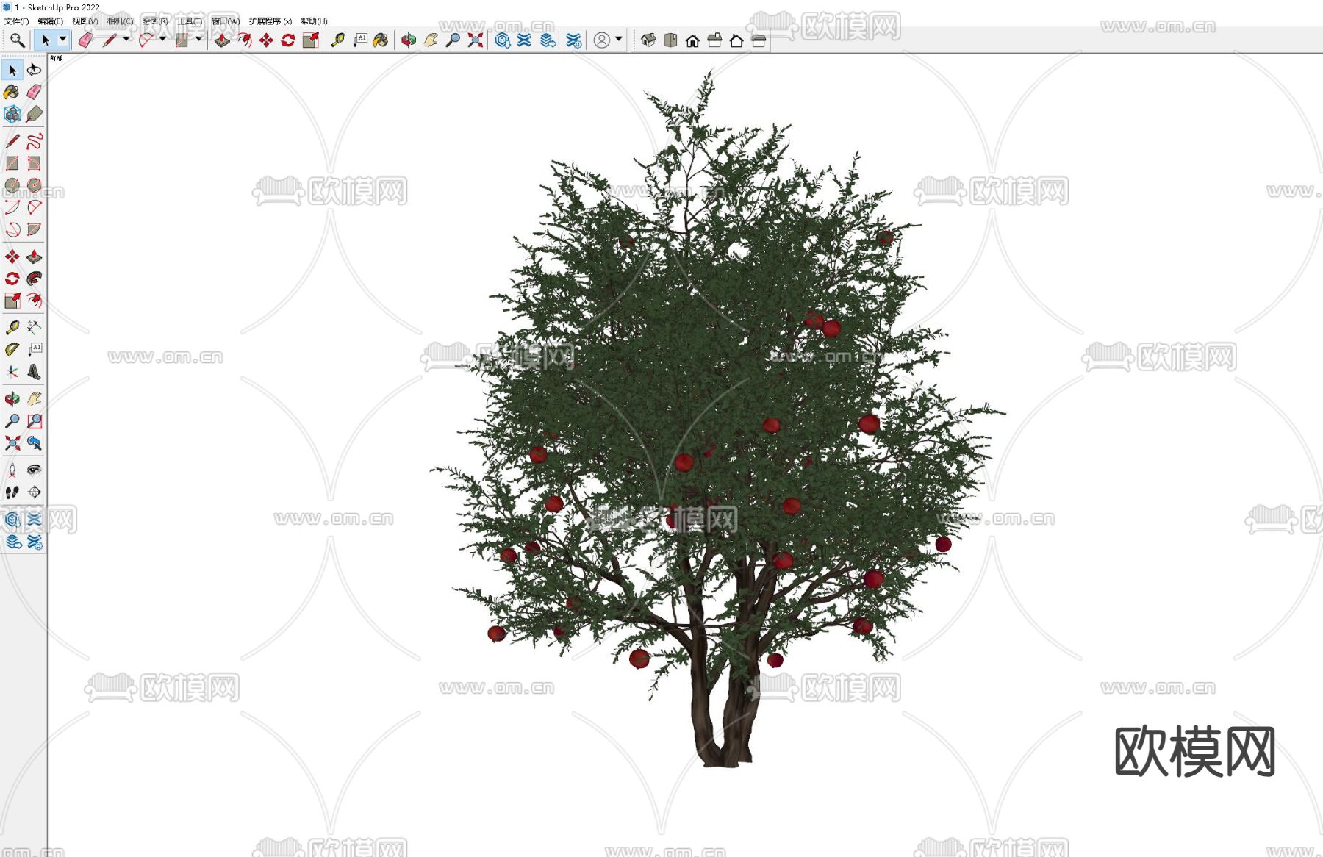Click the Search magnifier in top toolbar
The height and width of the screenshot is (857, 1323).
(17, 40)
